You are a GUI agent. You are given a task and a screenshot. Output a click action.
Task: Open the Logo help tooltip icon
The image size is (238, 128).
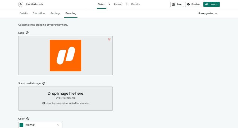pyautogui.click(x=27, y=33)
